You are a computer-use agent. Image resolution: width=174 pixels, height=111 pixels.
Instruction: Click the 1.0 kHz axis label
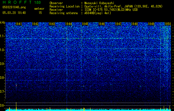coord(2,50)
